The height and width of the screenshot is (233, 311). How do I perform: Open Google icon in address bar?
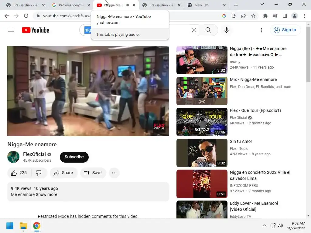(224, 16)
